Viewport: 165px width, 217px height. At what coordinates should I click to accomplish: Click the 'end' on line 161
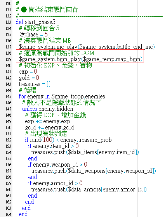33,196
